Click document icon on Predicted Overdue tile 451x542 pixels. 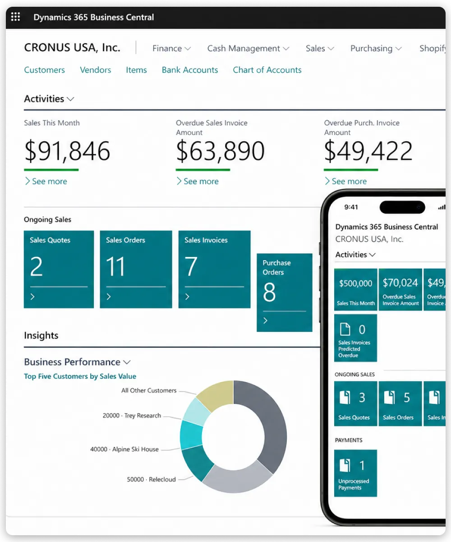click(x=345, y=329)
